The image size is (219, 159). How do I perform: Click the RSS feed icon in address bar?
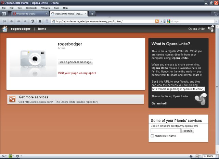pyautogui.click(x=157, y=21)
